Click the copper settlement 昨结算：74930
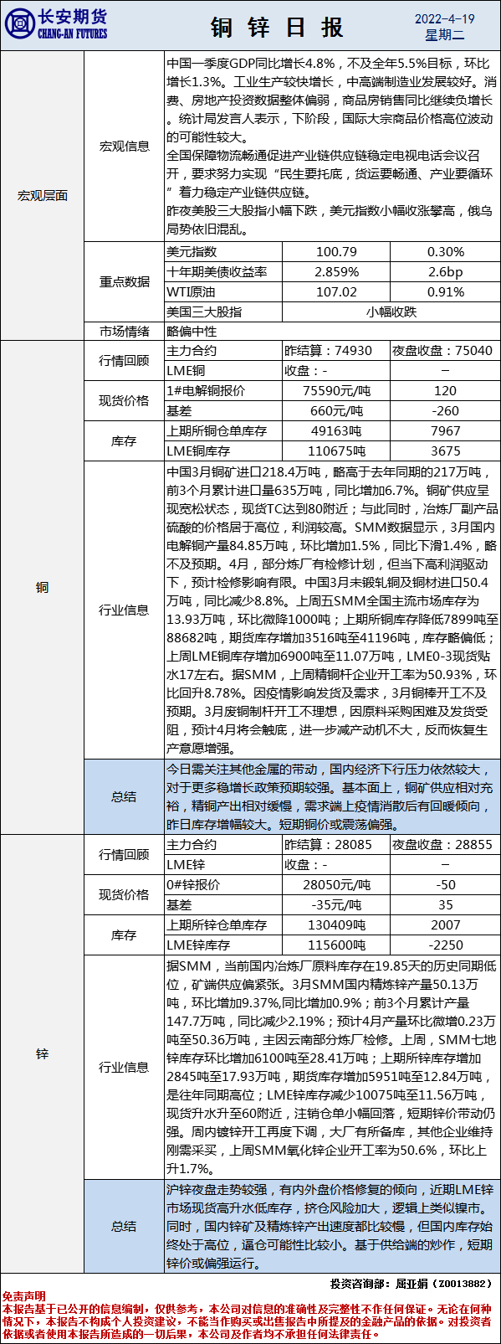This screenshot has height=1344, width=501. tap(329, 351)
